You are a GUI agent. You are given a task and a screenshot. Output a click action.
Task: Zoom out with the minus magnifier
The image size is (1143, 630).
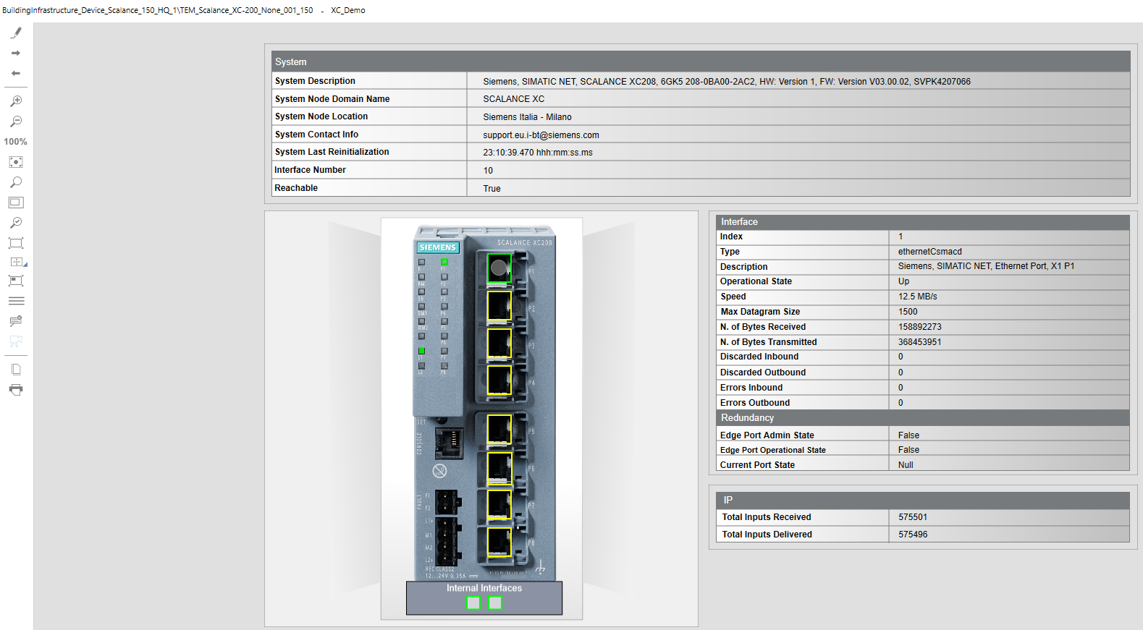tap(16, 122)
